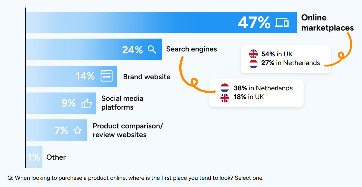Click the survey question text below chart
Viewport: 362px width, 187px height.
135,178
